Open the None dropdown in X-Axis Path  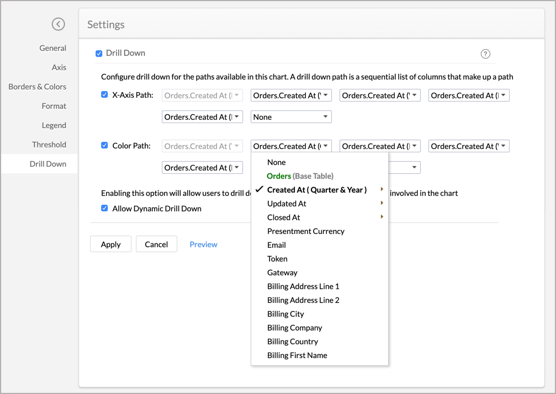point(291,117)
